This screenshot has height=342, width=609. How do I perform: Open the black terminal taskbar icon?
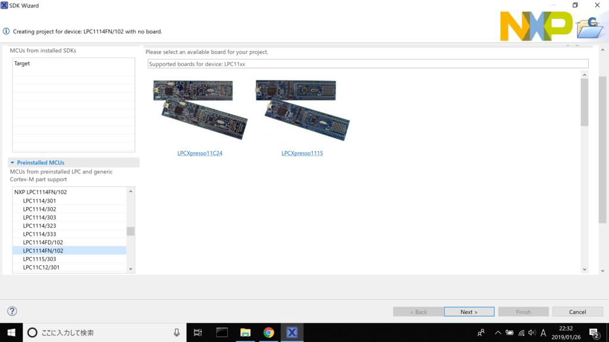pos(222,332)
